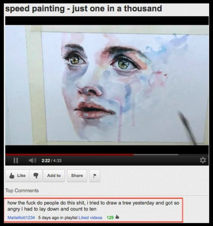Viewport: 213px width, 226px height.
Task: Click the watercolor painting video frame
Action: [107, 85]
